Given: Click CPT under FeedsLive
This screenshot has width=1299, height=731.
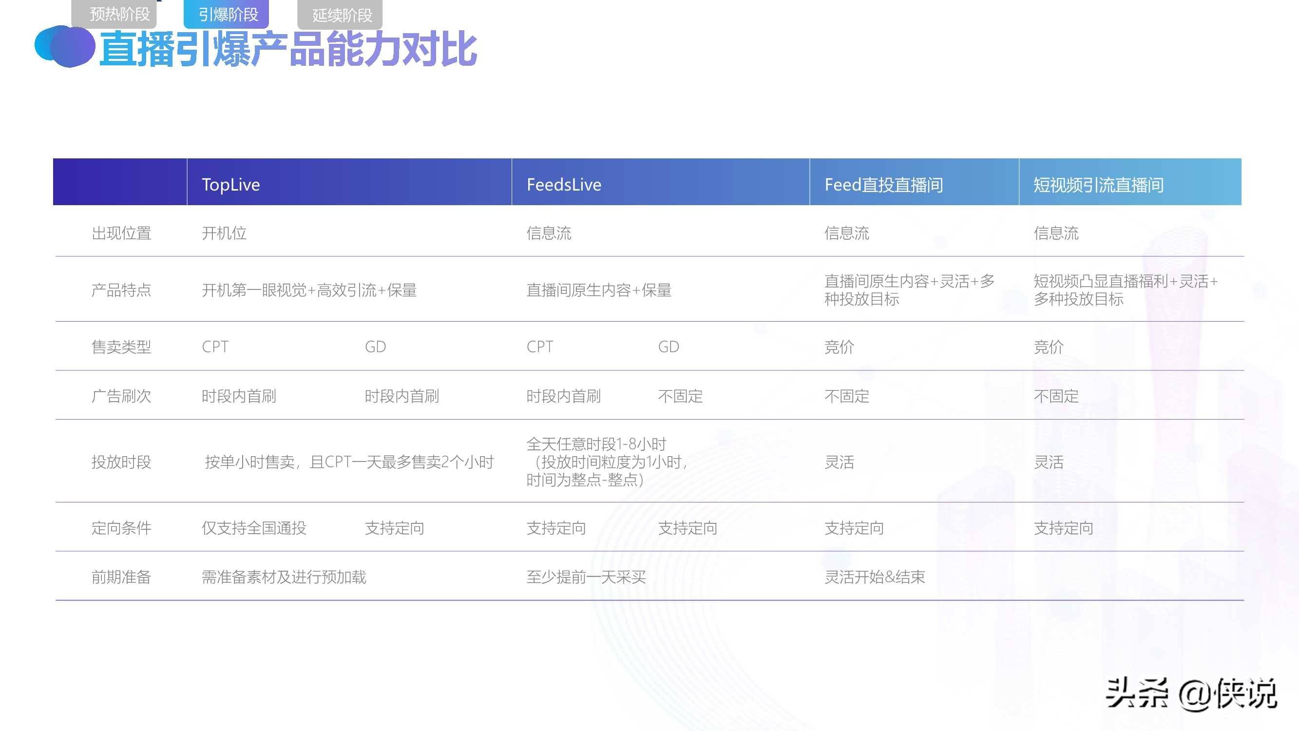Looking at the screenshot, I should [x=540, y=346].
